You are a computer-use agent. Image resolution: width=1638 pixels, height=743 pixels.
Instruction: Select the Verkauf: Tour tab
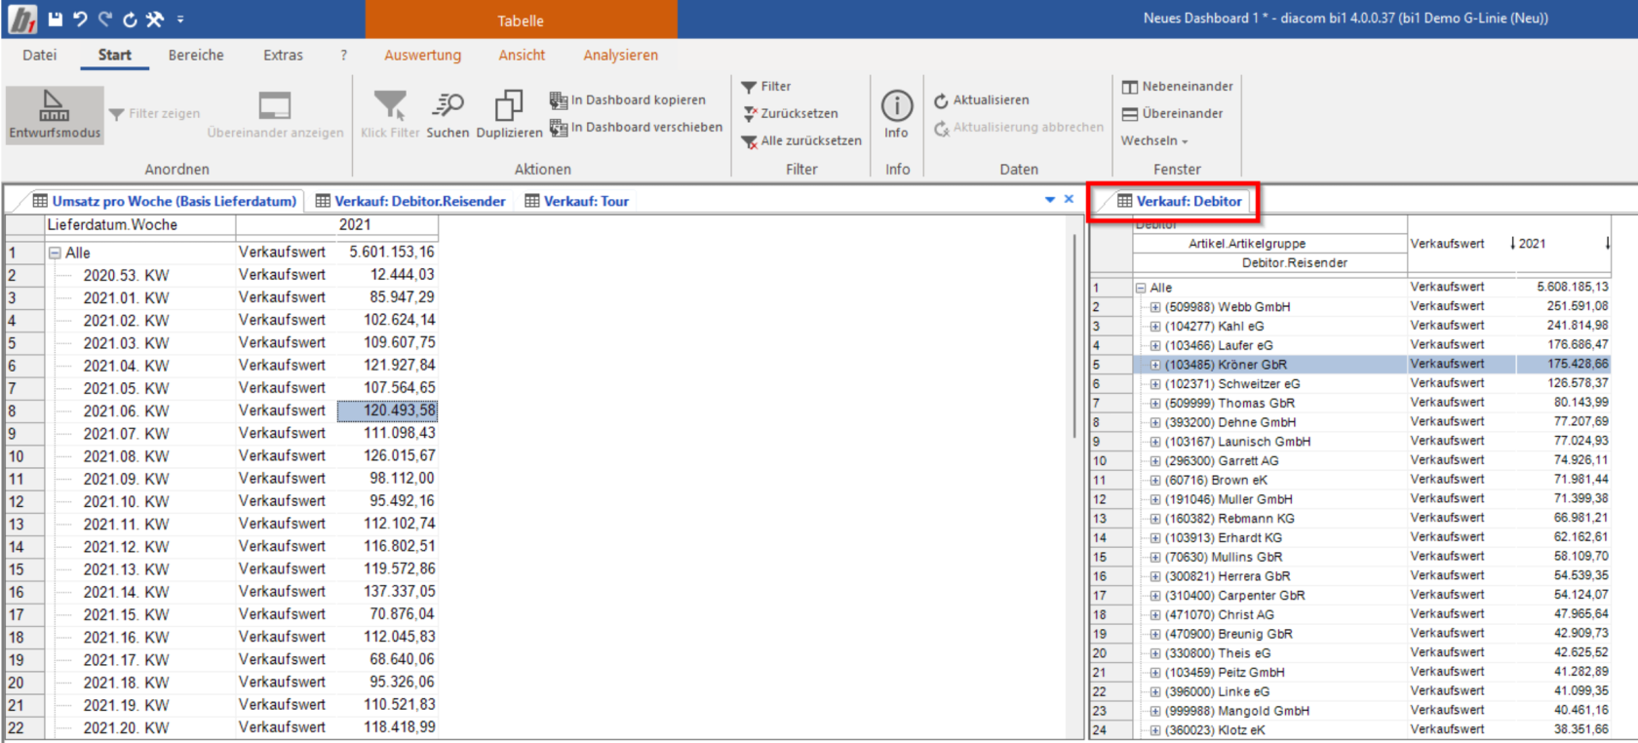576,201
